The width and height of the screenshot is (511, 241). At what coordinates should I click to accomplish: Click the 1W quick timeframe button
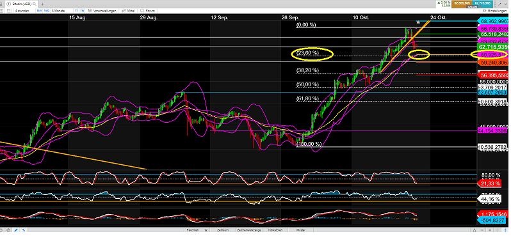click(82, 11)
